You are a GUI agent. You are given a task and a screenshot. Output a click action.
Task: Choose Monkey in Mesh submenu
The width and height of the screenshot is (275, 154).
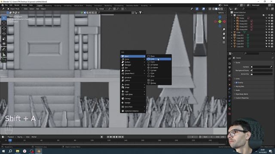coord(159,83)
